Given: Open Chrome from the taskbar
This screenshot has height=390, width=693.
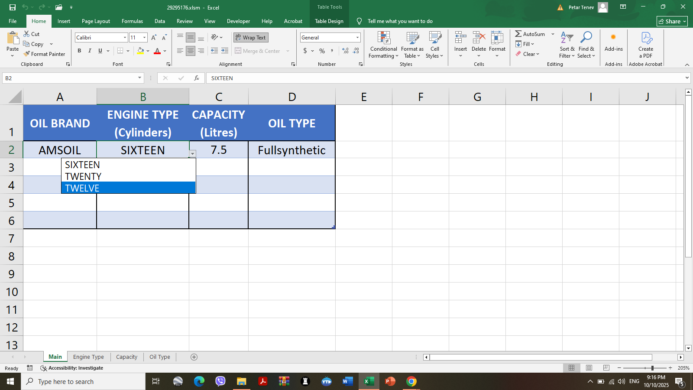Looking at the screenshot, I should pos(411,381).
